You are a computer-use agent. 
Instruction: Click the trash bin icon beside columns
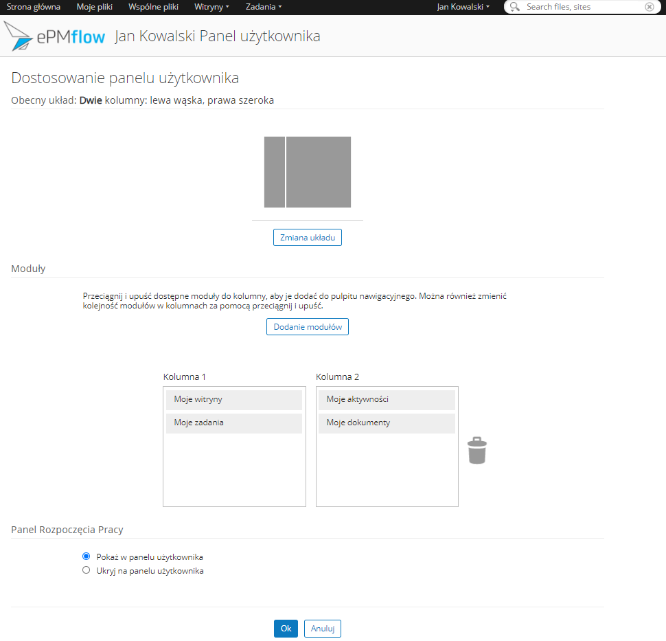point(476,451)
